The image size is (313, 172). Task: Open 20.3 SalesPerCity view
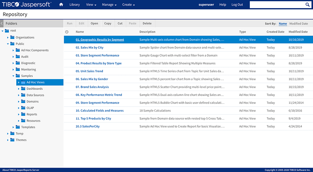point(88,126)
